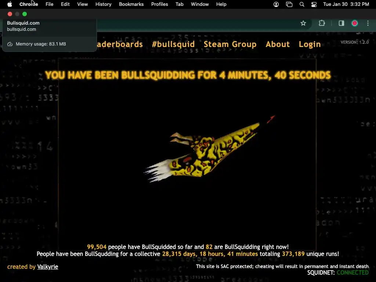
Task: Open the Chrome extensions puzzle icon
Action: coord(322,23)
